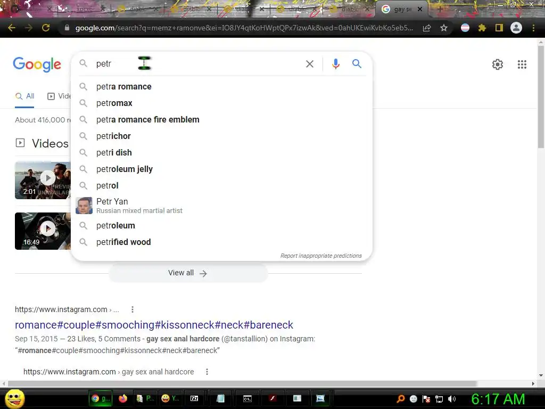Viewport: 545px width, 409px height.
Task: Click the vertical scrollbar thumb
Action: [x=541, y=97]
